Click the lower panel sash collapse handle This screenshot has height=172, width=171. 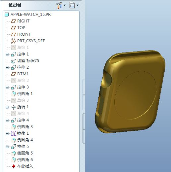click(x=84, y=128)
